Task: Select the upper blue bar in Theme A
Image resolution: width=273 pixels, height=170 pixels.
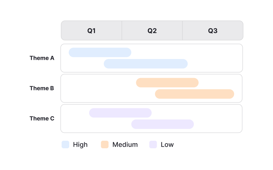Action: (100, 52)
